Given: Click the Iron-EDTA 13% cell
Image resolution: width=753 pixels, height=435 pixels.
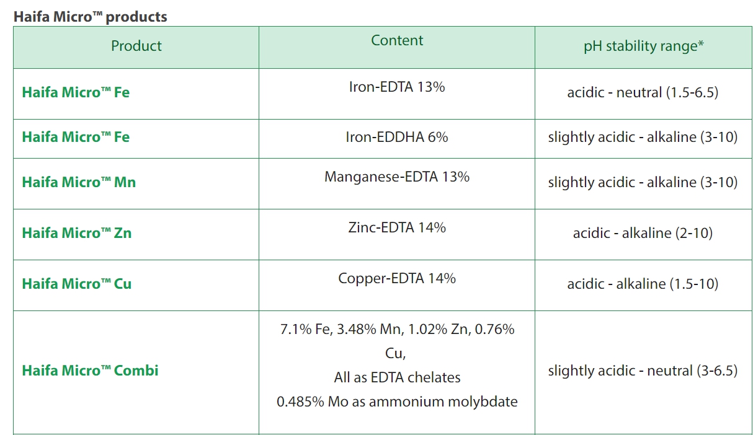Looking at the screenshot, I should tap(397, 87).
